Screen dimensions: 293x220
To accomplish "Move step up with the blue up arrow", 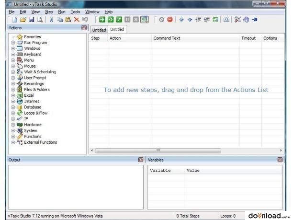I will [181, 20].
